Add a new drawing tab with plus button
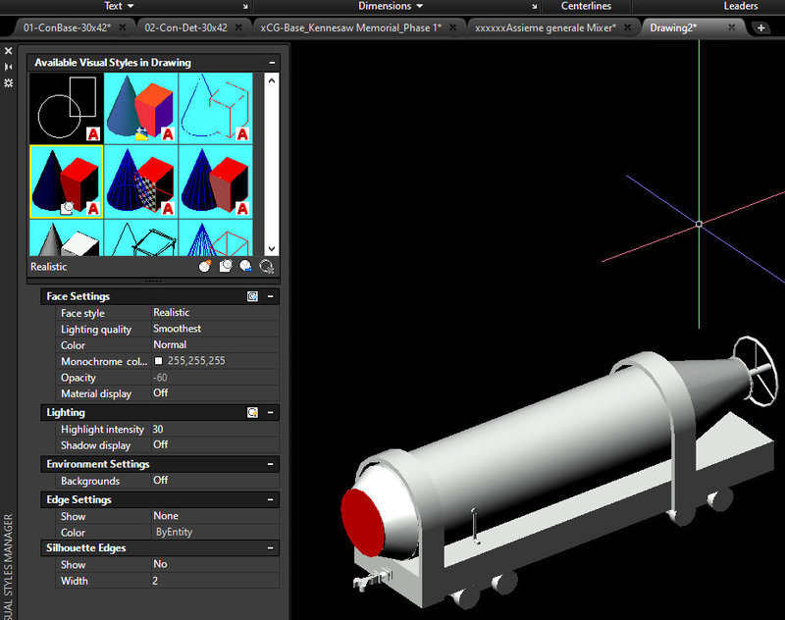This screenshot has width=785, height=620. 761,27
